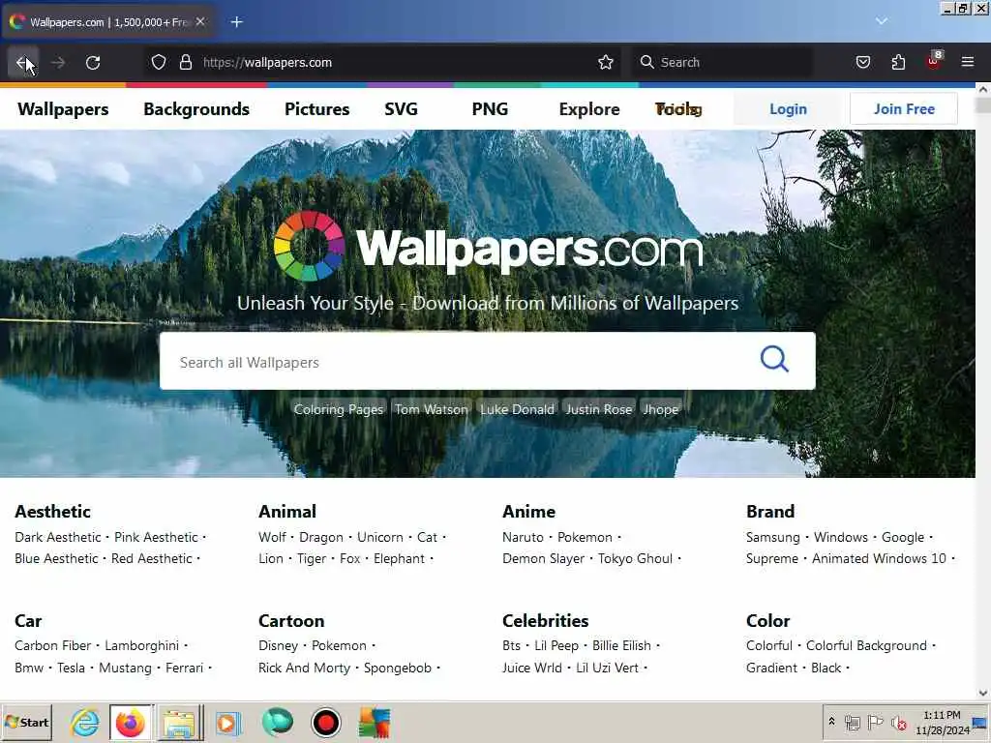Select the Jhope suggestion tag
This screenshot has height=743, width=991.
(x=660, y=409)
